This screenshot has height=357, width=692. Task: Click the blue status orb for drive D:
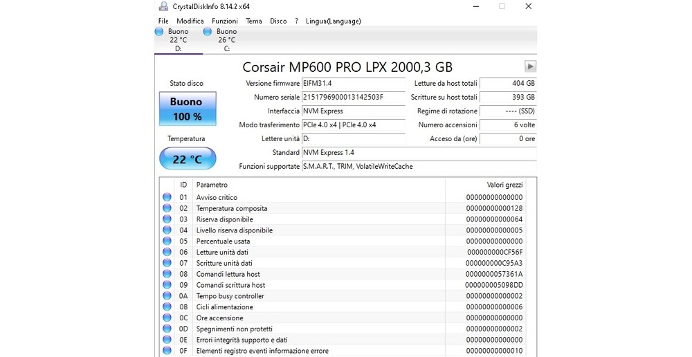159,31
